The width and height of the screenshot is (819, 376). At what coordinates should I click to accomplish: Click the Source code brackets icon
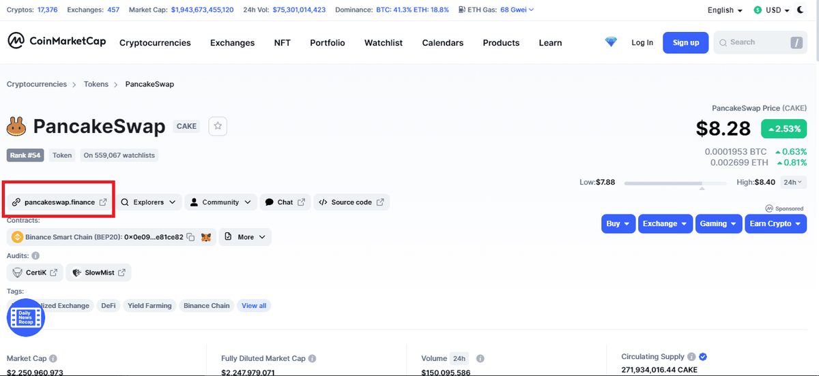[323, 202]
